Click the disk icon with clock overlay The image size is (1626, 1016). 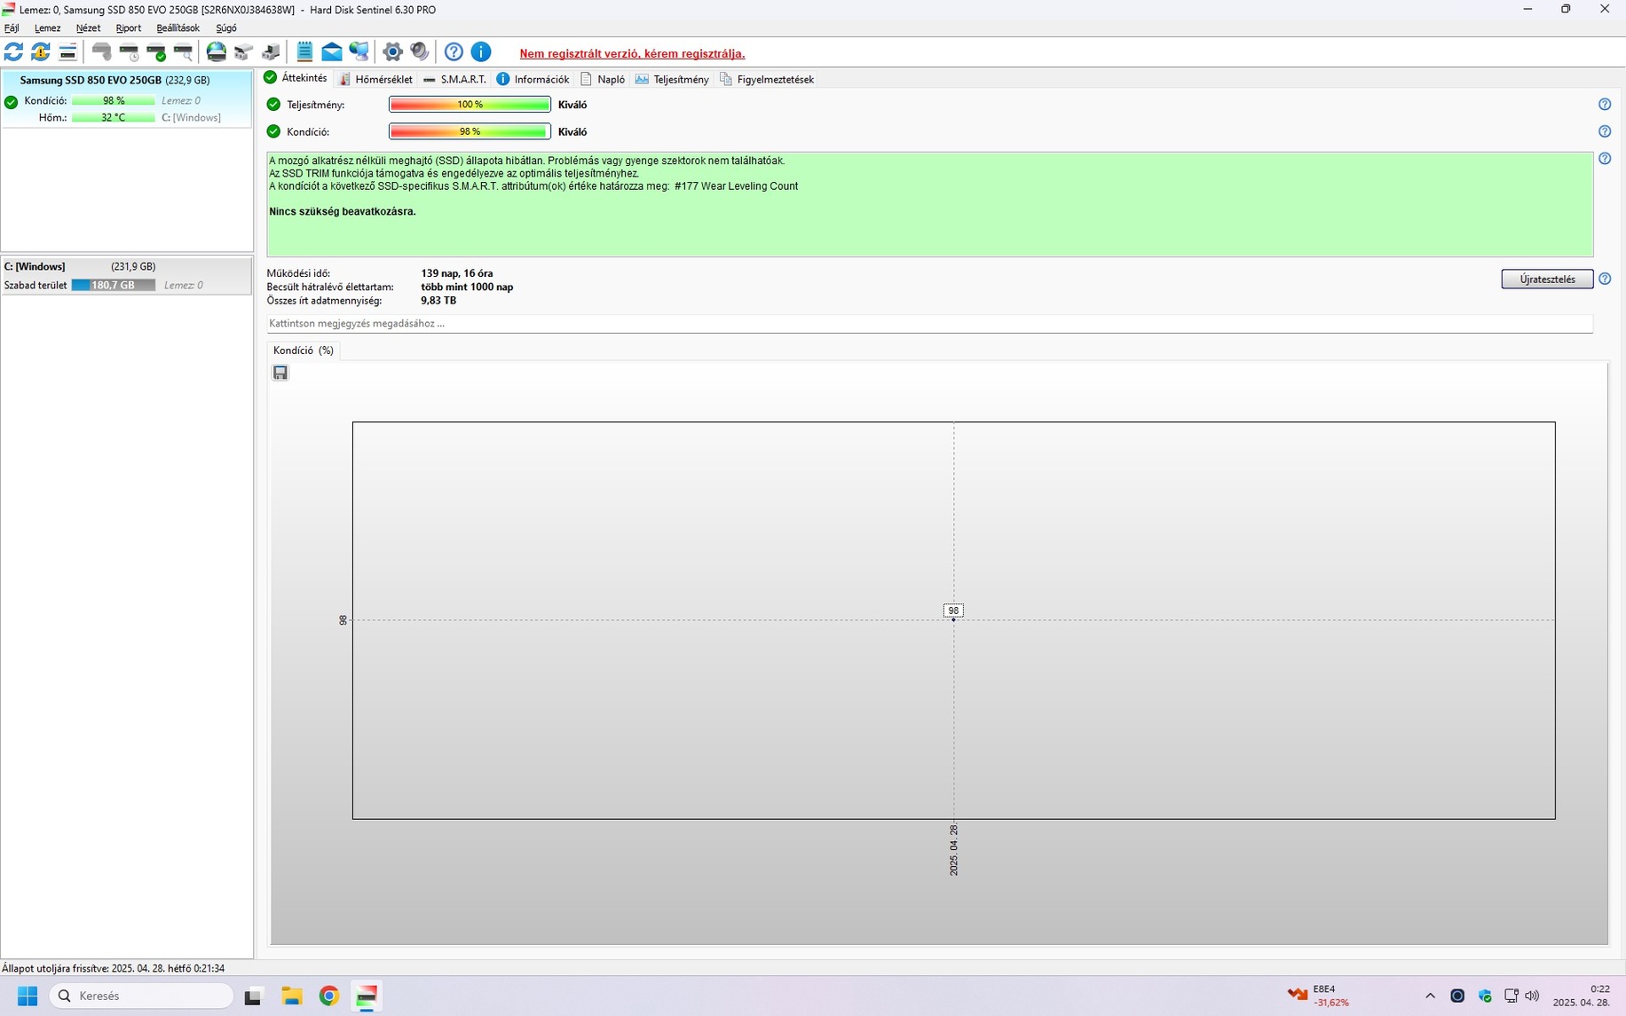[x=130, y=51]
